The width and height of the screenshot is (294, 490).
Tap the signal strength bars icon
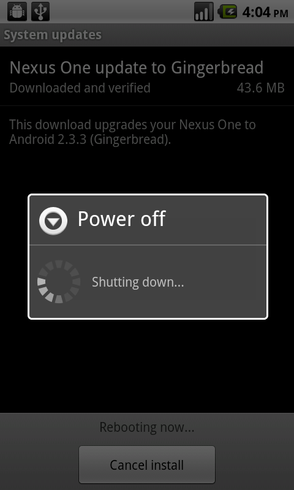tap(204, 12)
